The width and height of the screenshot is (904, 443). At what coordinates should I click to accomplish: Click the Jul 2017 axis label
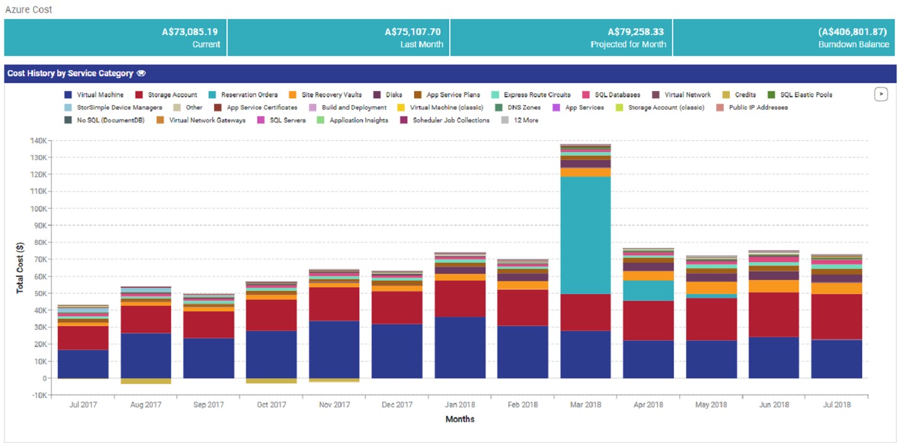click(82, 405)
